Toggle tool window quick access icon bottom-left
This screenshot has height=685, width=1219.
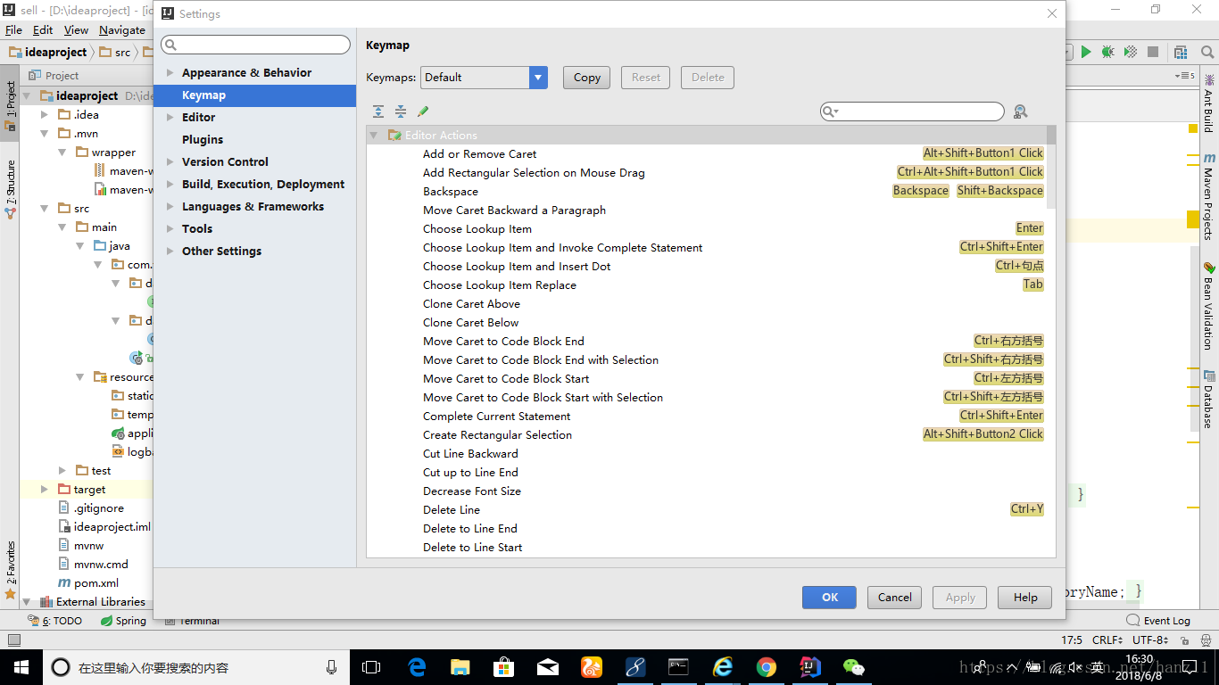[13, 640]
